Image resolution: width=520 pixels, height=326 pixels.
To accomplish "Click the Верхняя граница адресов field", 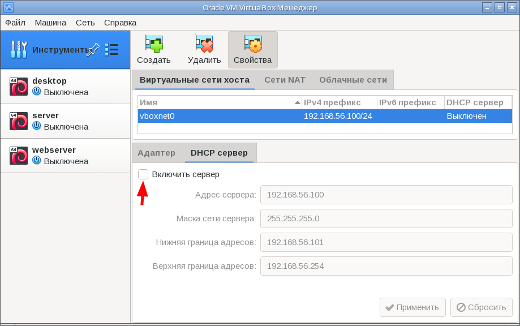I will [x=386, y=266].
